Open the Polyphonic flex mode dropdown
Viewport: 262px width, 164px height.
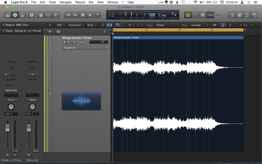86,48
